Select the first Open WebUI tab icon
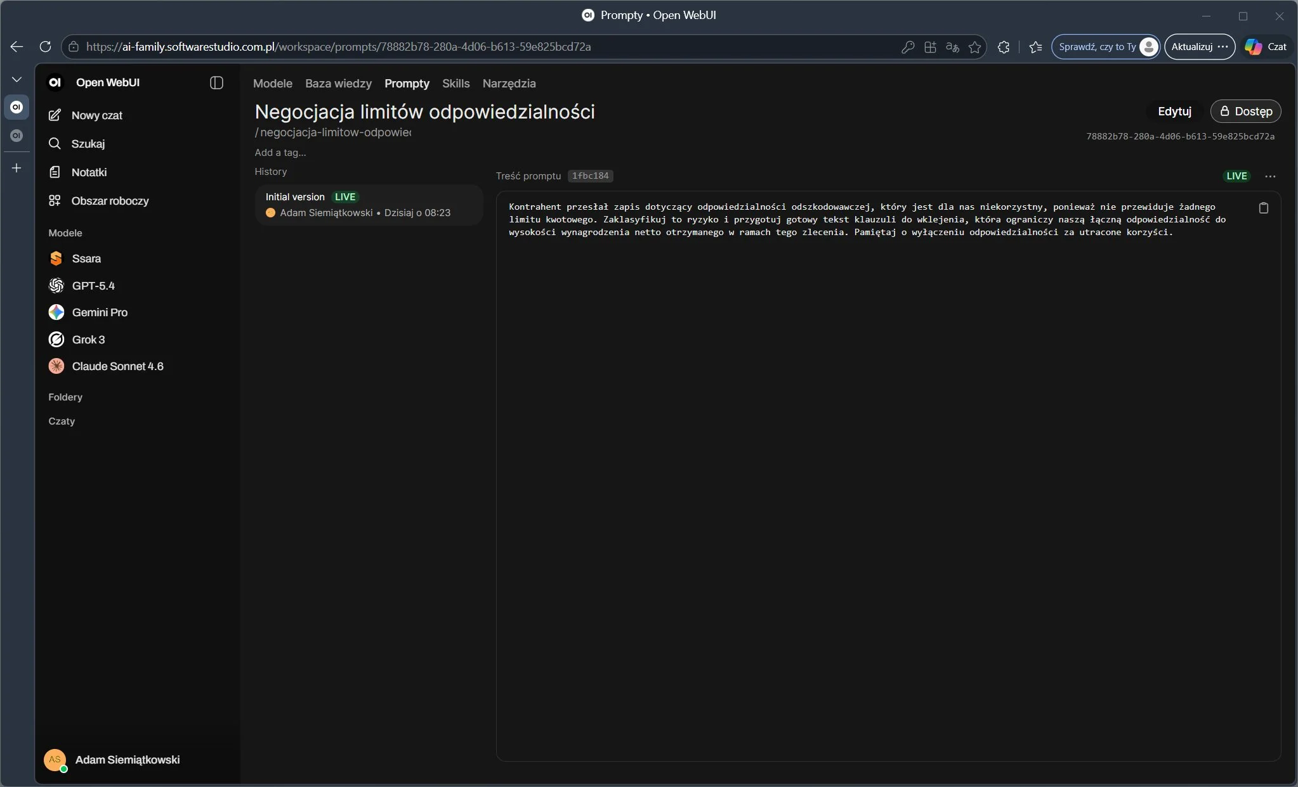 point(17,107)
